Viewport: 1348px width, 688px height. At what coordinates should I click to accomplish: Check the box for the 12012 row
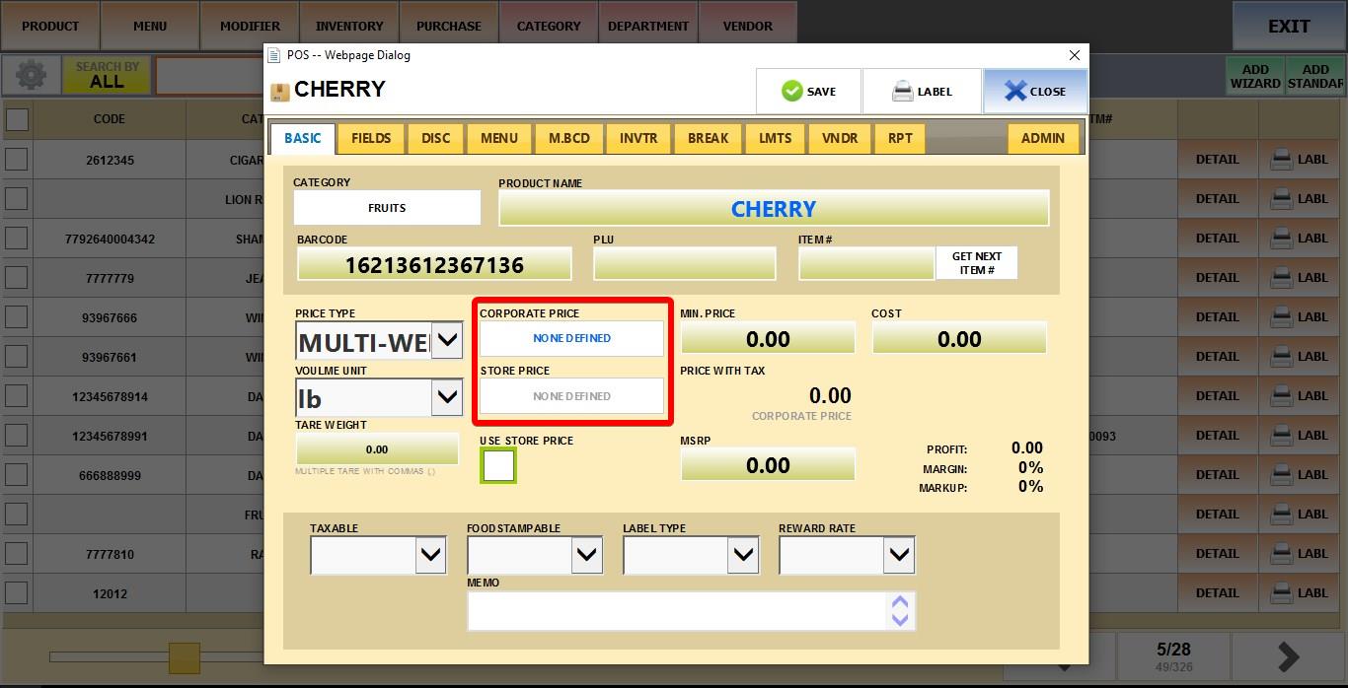pos(17,592)
